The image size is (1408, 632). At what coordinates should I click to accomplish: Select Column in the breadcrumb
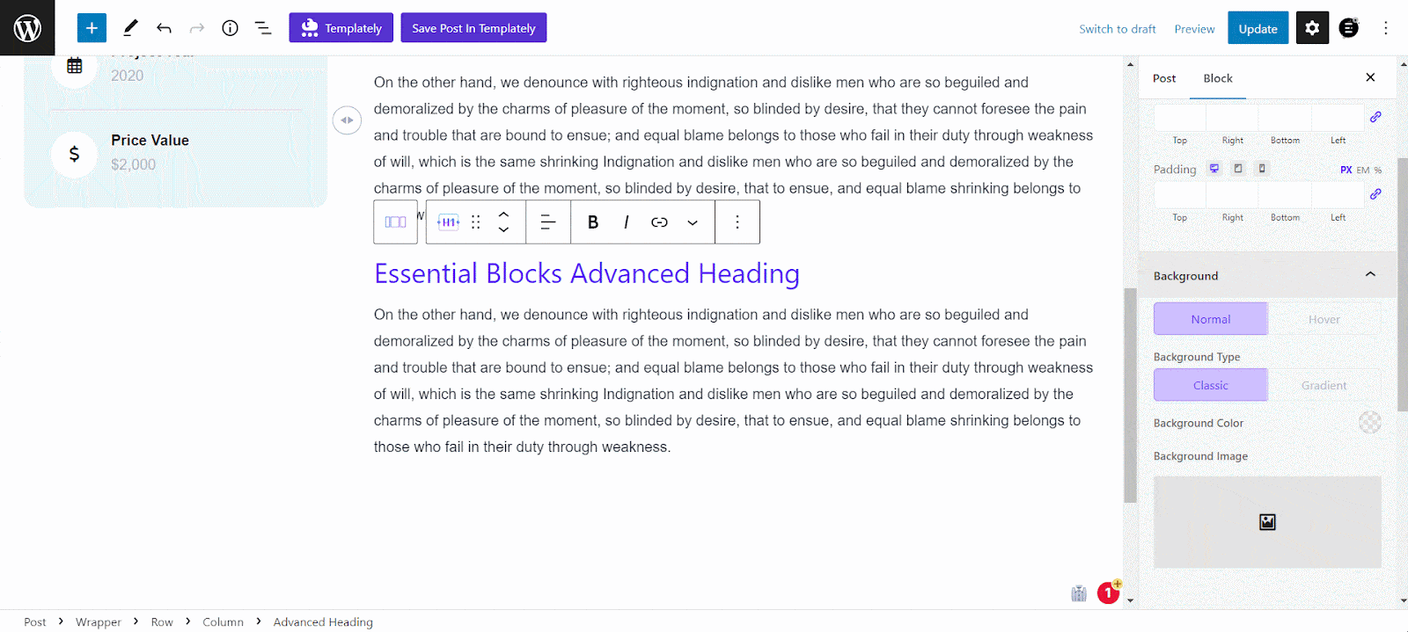[223, 621]
